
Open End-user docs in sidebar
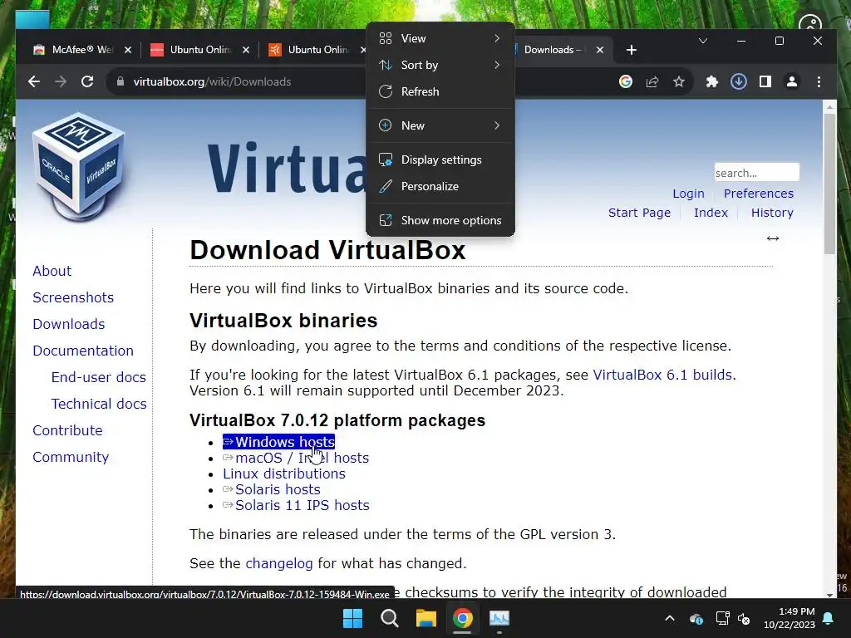(x=99, y=377)
